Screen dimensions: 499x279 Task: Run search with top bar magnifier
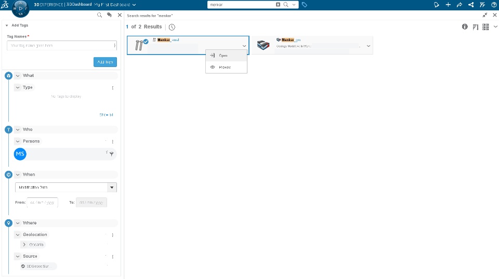[286, 5]
